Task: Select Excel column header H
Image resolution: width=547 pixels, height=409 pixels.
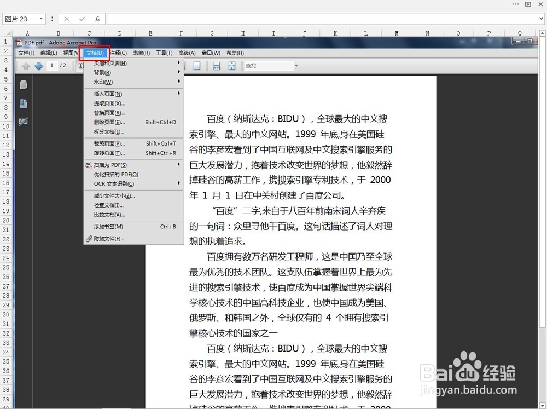Action: [243, 33]
